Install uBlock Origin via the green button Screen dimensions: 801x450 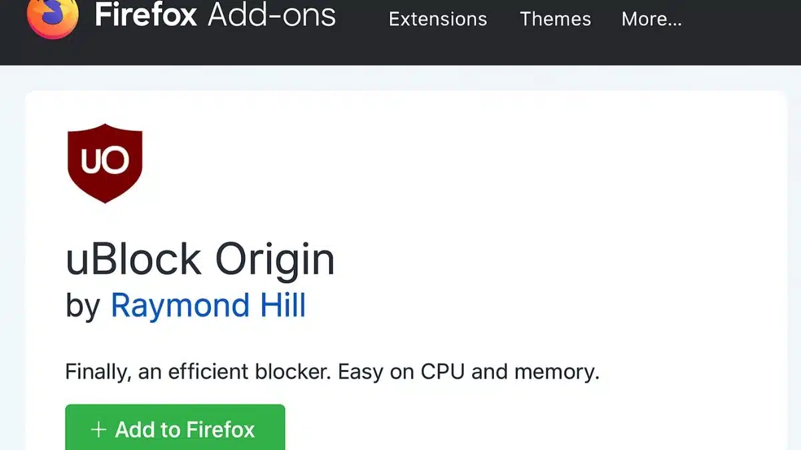tap(175, 429)
